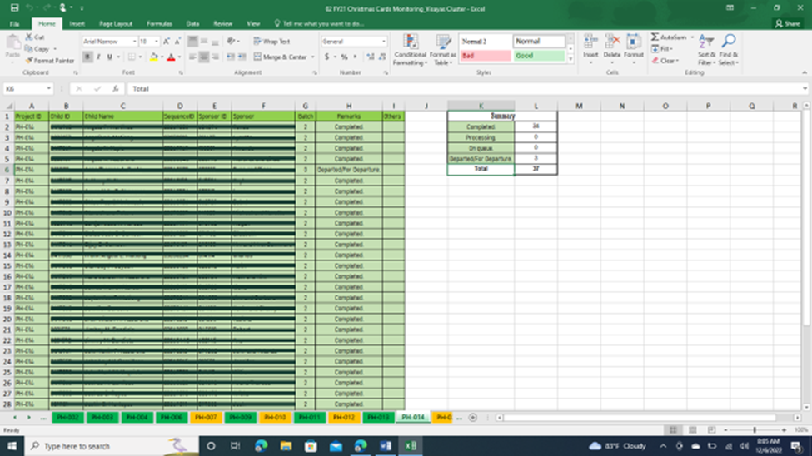Open the File tab

[14, 24]
